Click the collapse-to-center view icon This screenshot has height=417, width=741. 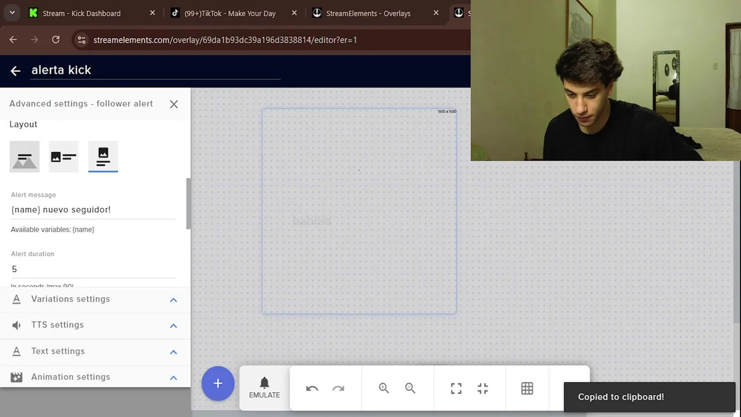483,389
